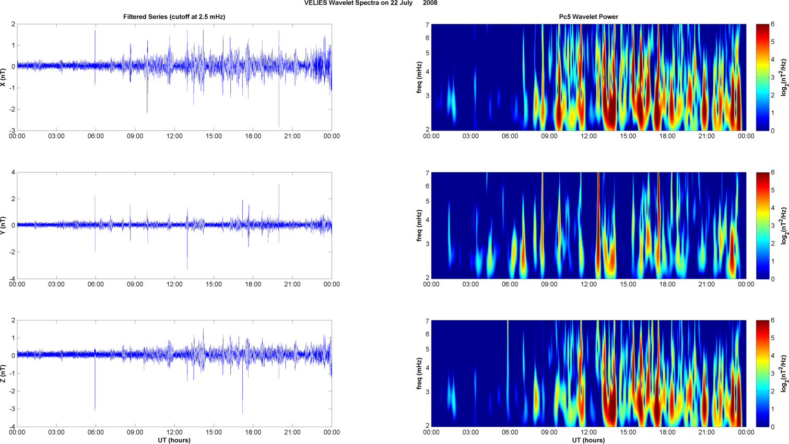Click inside the Z component filtered time series plot

[x=174, y=374]
